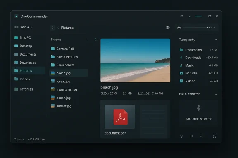Click the 5120 x 2830 dimensions text
This screenshot has height=158, width=238.
pyautogui.click(x=109, y=93)
